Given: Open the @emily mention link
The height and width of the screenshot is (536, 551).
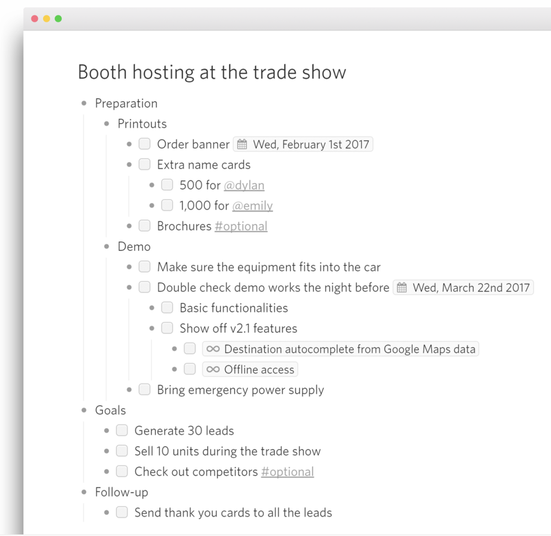Looking at the screenshot, I should tap(252, 206).
